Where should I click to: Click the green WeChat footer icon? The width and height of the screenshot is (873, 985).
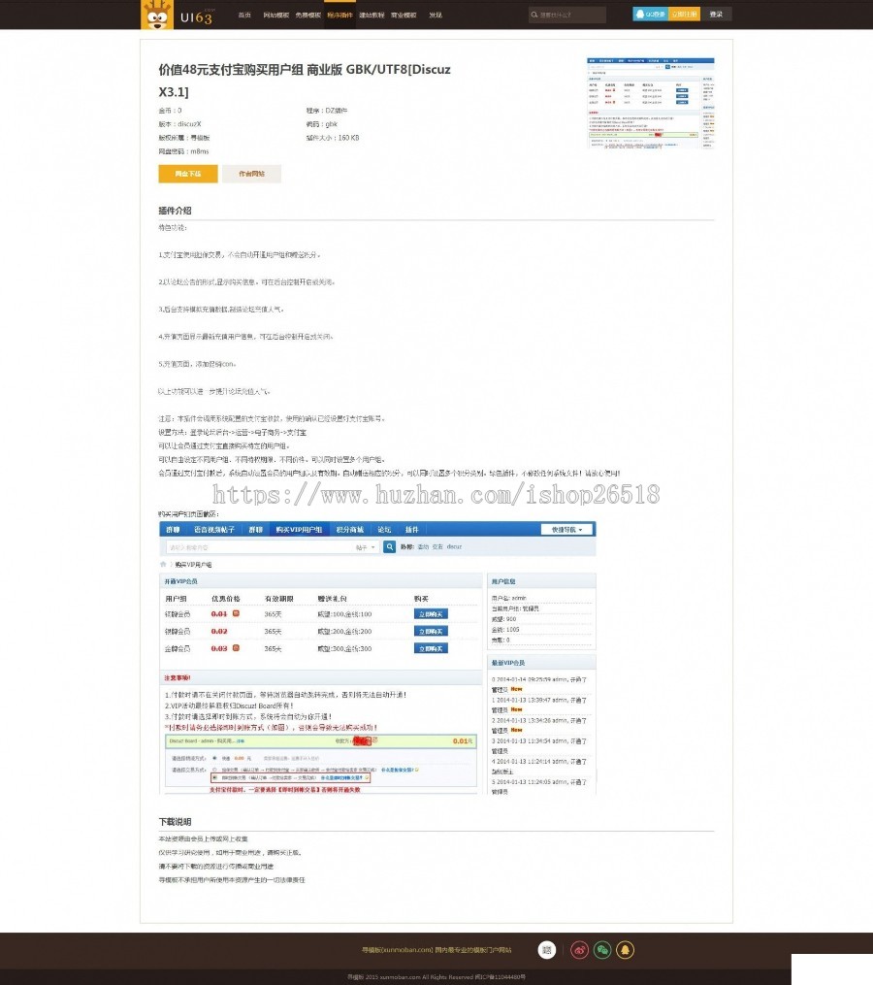tap(602, 950)
